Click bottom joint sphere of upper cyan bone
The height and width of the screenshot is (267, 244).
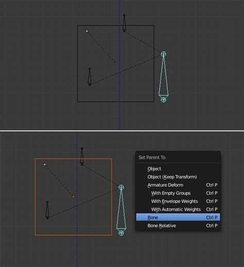pos(163,99)
